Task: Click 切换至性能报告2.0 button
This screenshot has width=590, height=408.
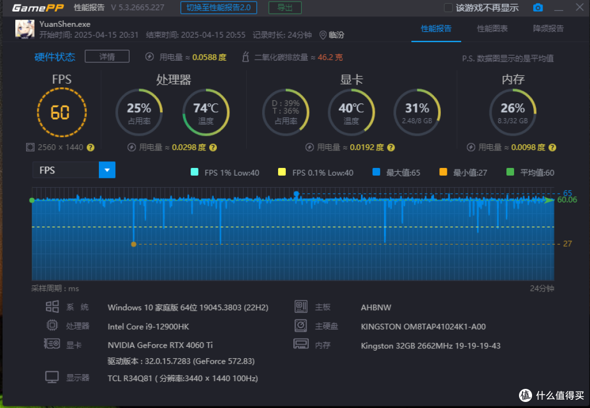Action: click(219, 8)
